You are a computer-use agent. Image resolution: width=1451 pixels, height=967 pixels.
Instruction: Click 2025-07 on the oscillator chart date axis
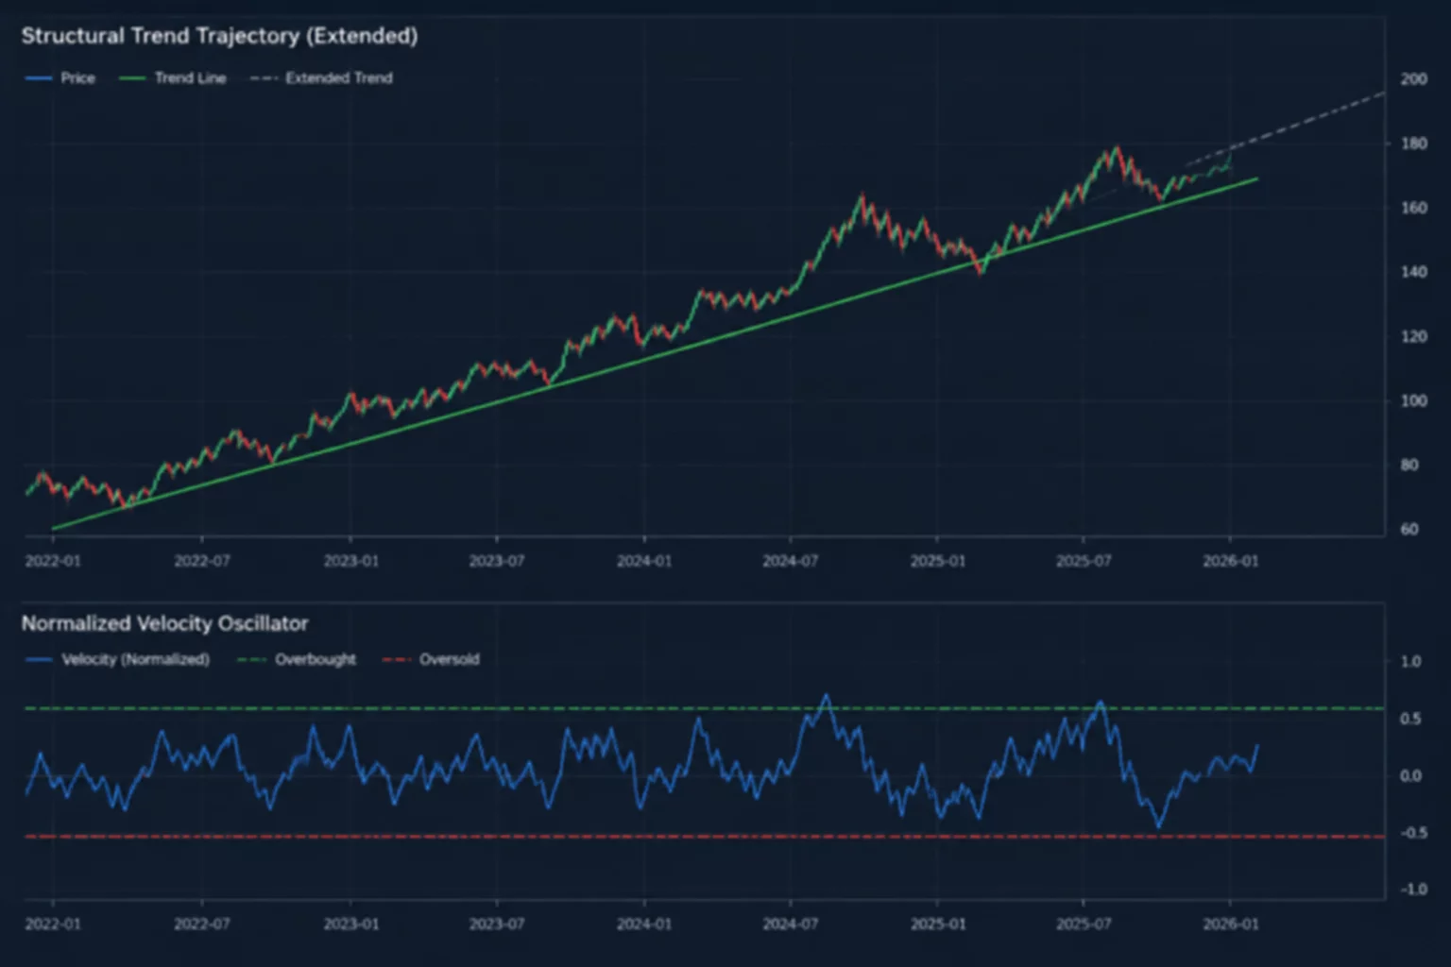(x=1084, y=924)
